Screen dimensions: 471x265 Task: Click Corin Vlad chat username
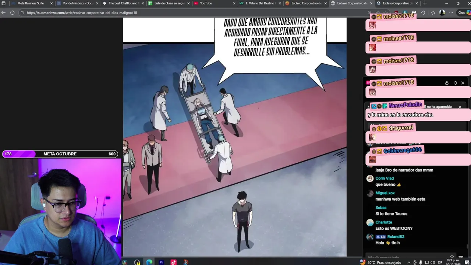pyautogui.click(x=385, y=178)
